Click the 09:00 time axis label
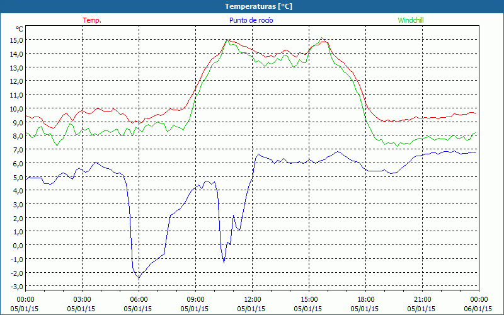Screen dimensions: 504x315 tap(195, 299)
